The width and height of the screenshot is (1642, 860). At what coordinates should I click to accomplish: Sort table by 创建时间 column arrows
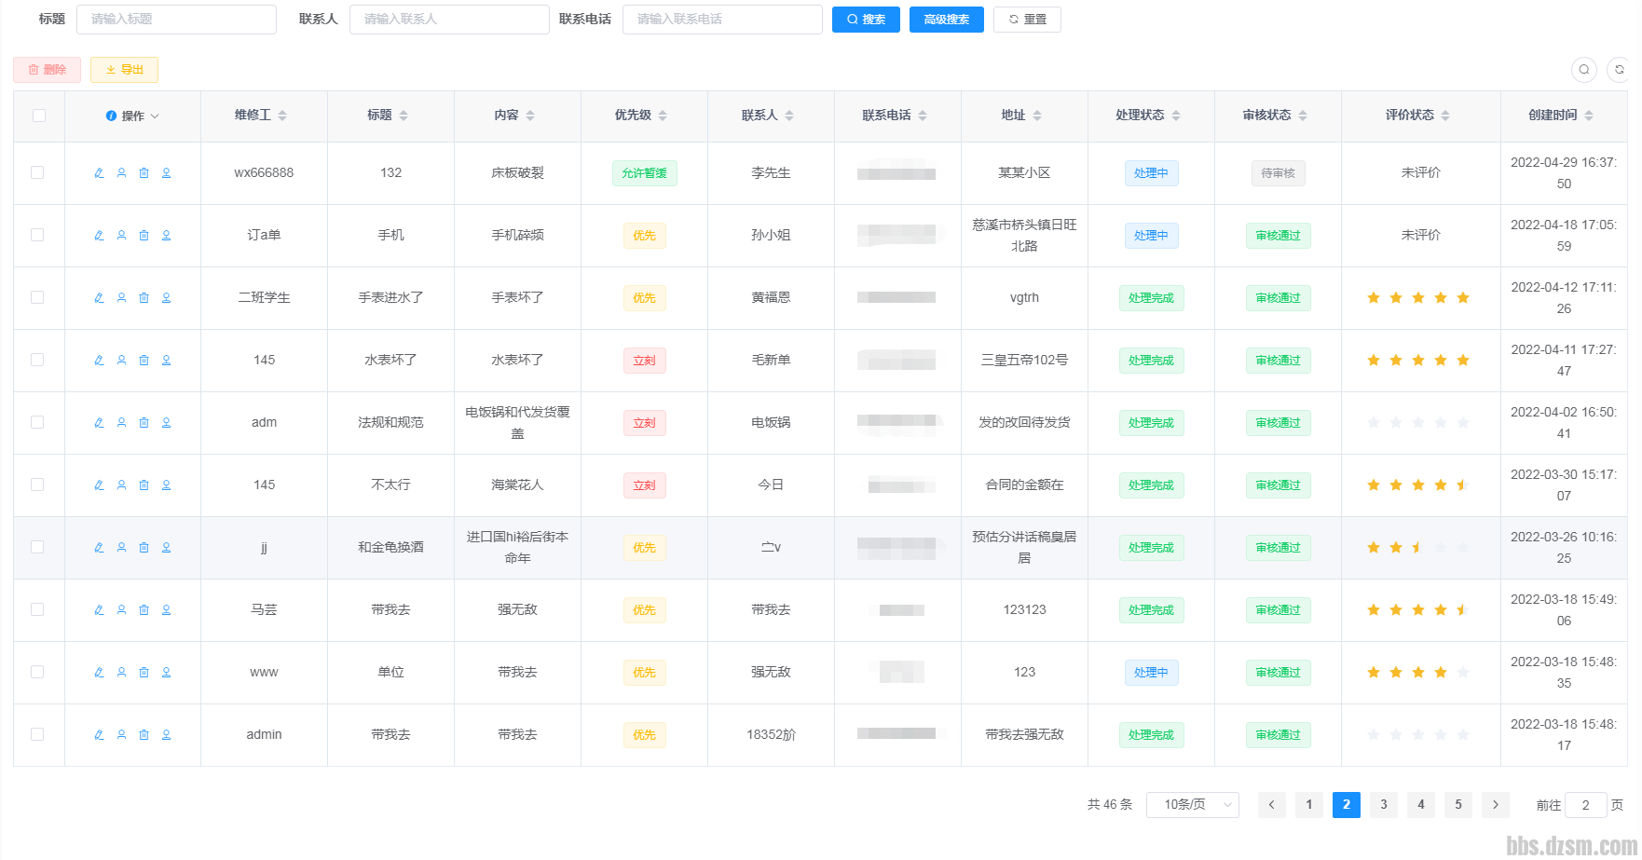1589,116
